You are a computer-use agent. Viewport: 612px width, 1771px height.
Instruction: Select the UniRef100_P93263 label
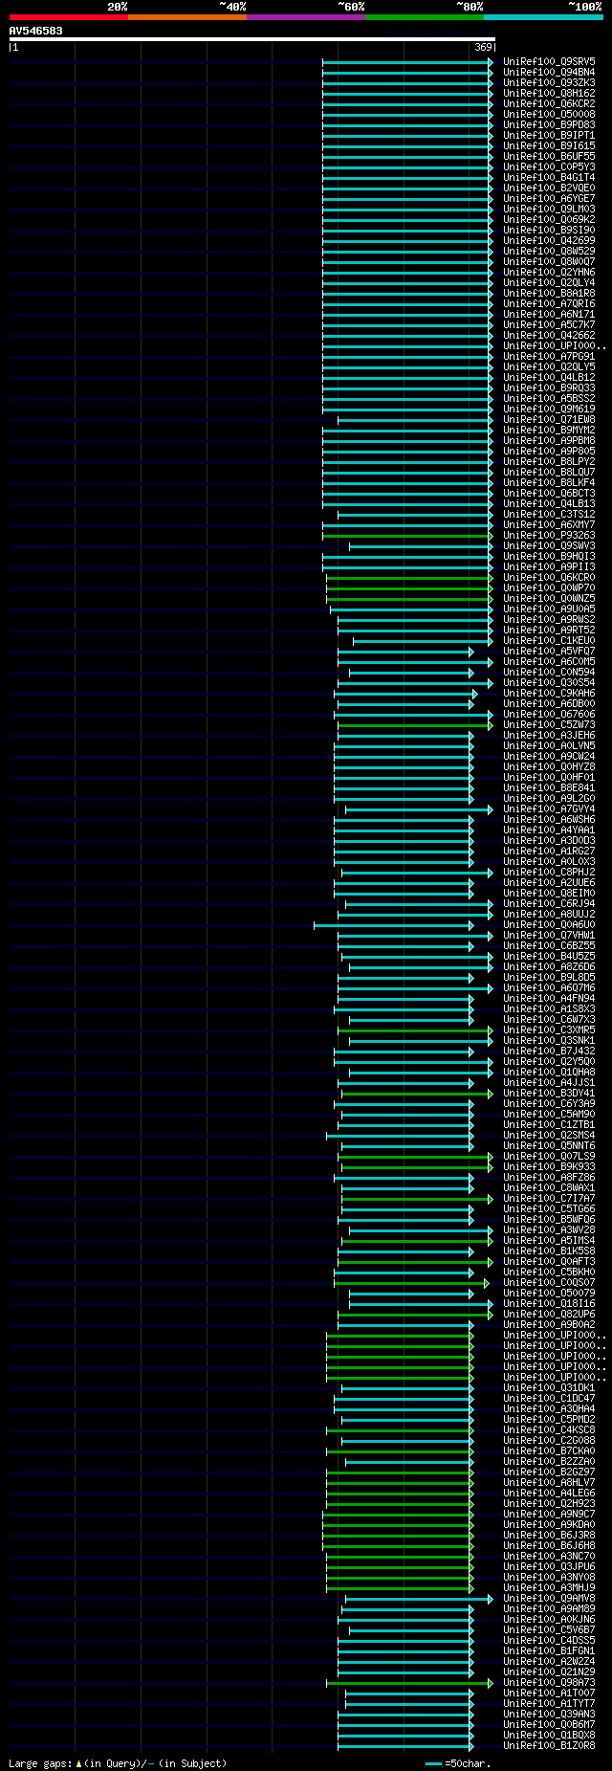tap(549, 535)
